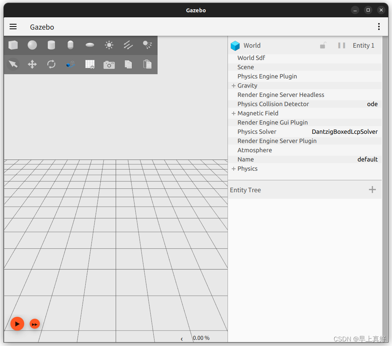Expand the Physics component
The image size is (392, 346).
[x=234, y=169]
